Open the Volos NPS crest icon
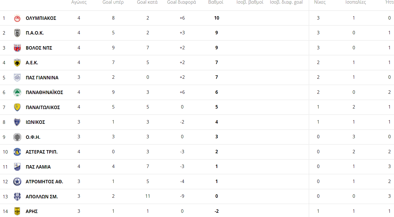The height and width of the screenshot is (217, 394). (17, 48)
